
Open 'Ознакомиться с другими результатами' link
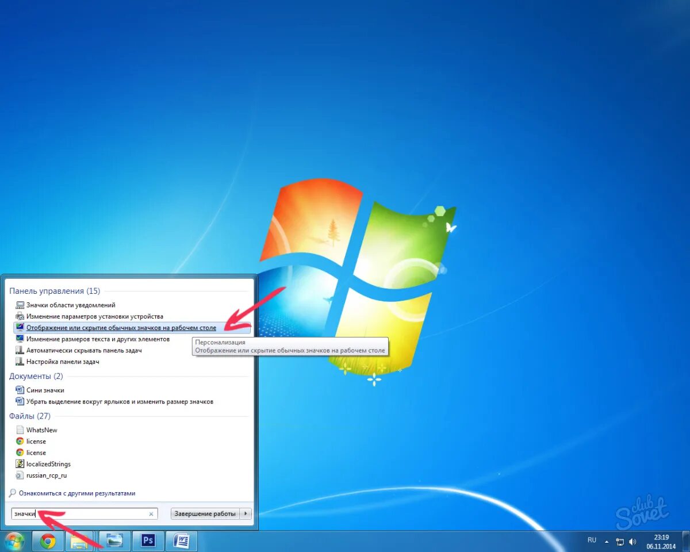pyautogui.click(x=72, y=493)
